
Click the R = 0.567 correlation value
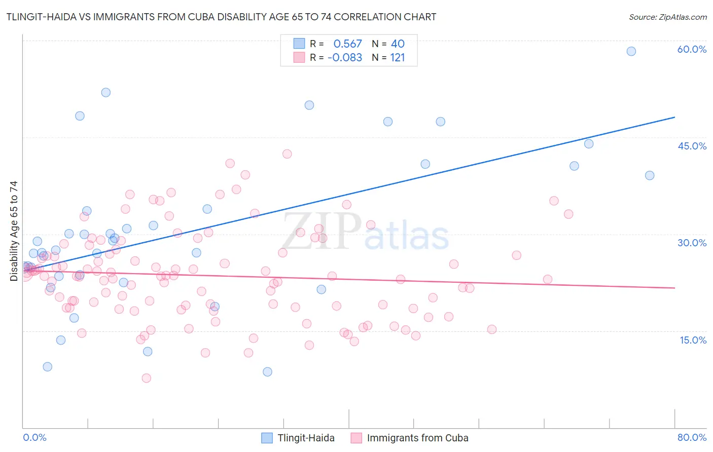(336, 44)
